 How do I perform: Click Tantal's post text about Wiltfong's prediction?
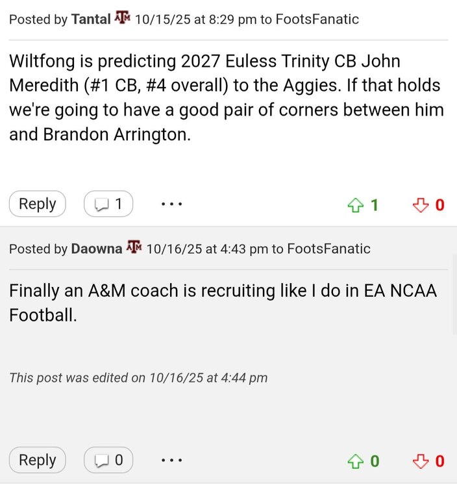click(226, 99)
